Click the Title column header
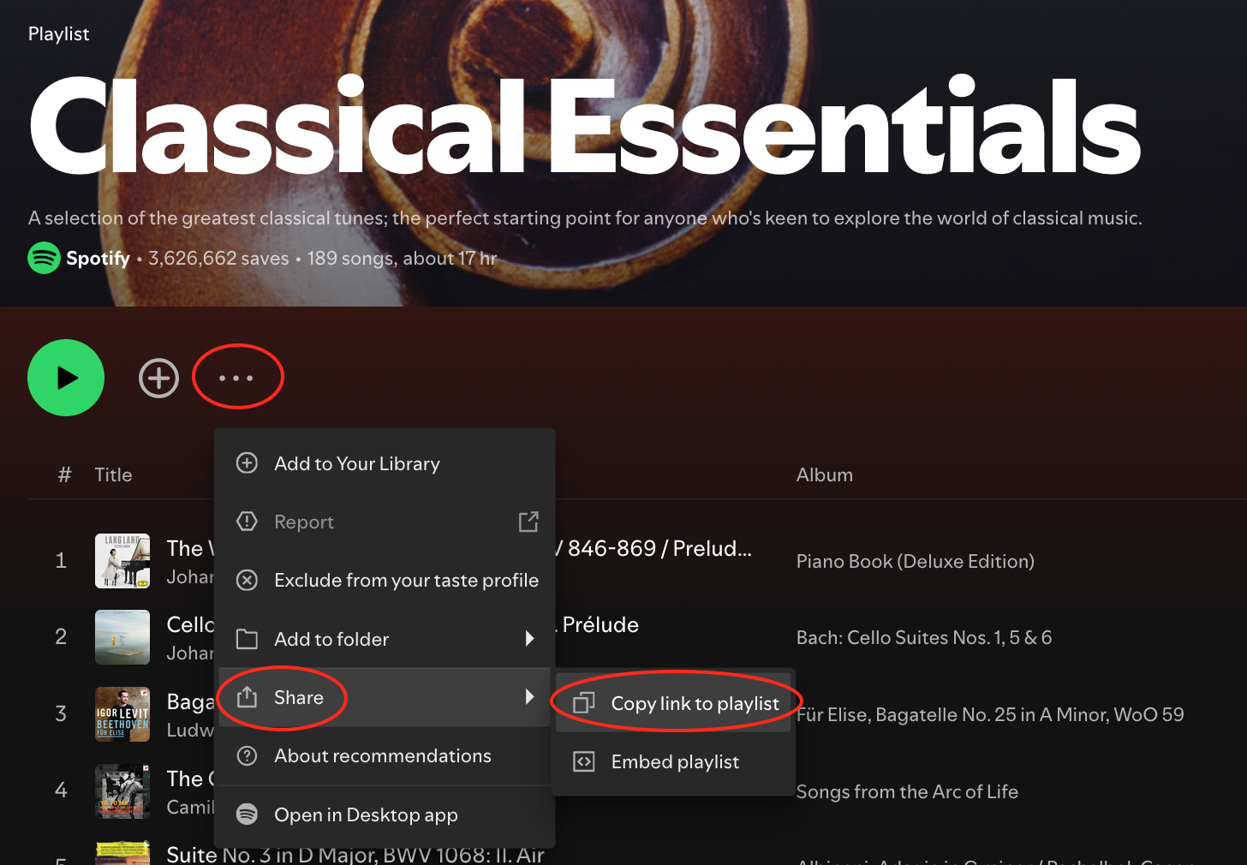Image resolution: width=1247 pixels, height=865 pixels. [113, 475]
